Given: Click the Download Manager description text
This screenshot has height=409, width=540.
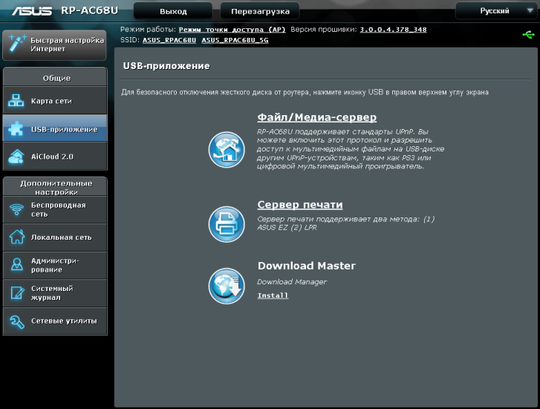Looking at the screenshot, I should [292, 281].
